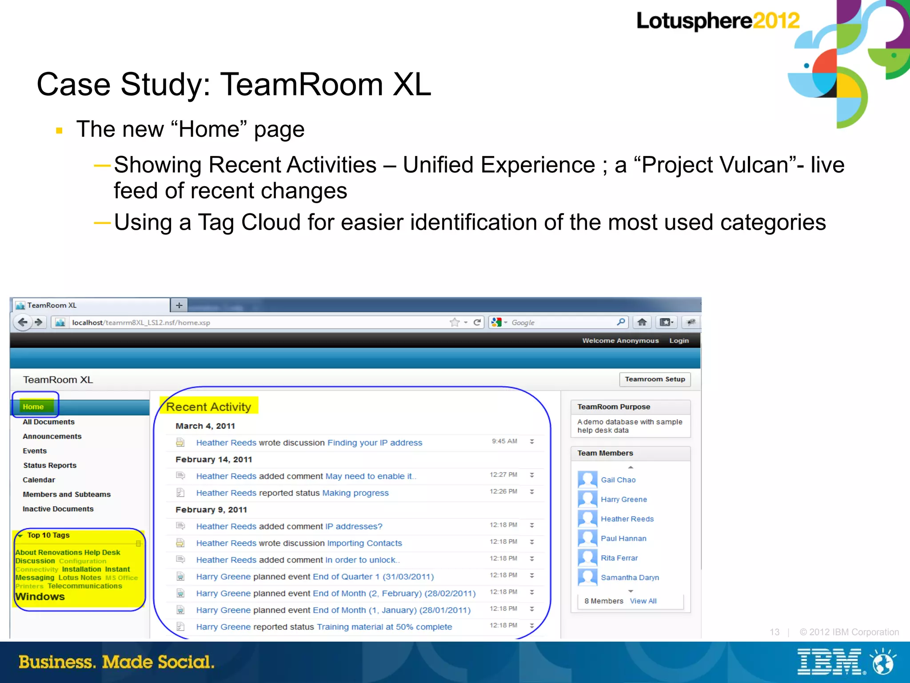Screen dimensions: 910x683
Task: Click the Tags panel scroll handle
Action: [139, 543]
